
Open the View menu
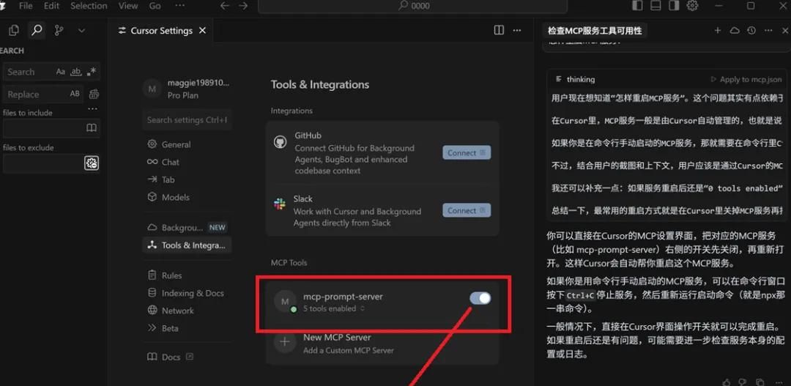coord(128,6)
